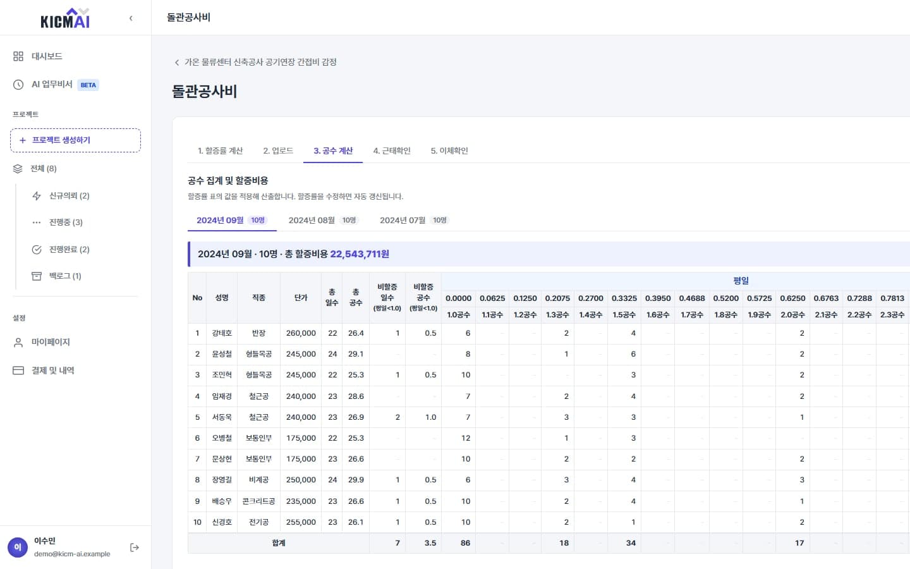910x569 pixels.
Task: Click the back chevron before 가온 물류센터
Action: tap(177, 63)
